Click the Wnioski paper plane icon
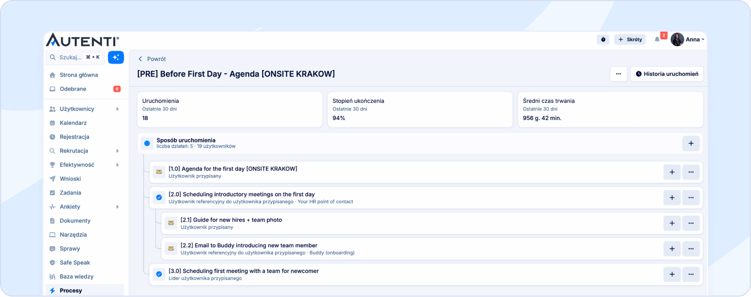Image resolution: width=751 pixels, height=297 pixels. tap(52, 179)
